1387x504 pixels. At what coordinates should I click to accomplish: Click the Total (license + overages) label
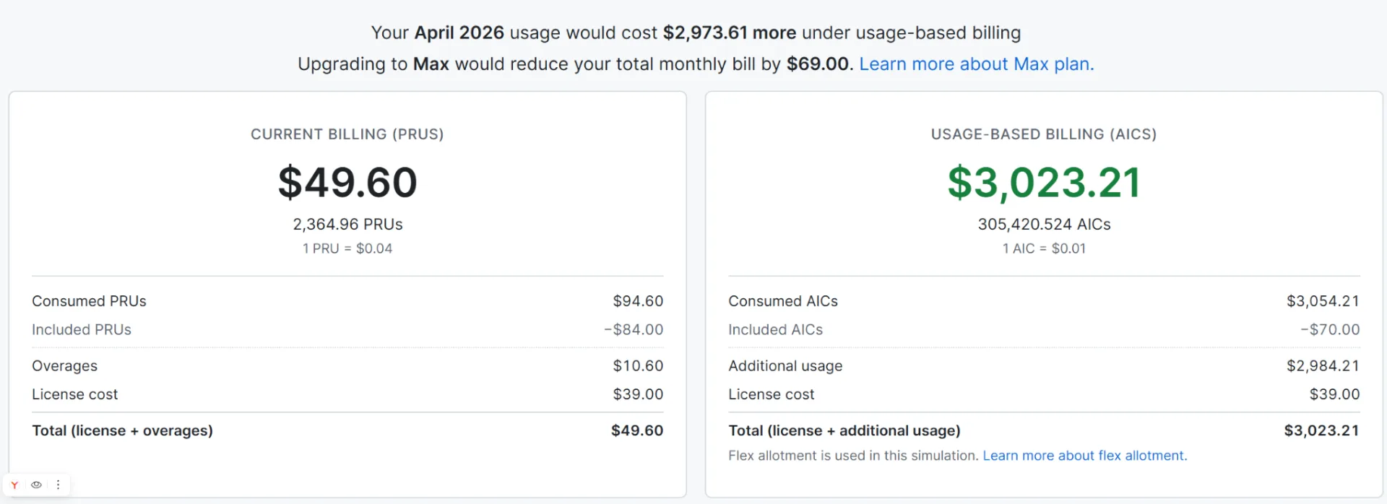coord(122,430)
